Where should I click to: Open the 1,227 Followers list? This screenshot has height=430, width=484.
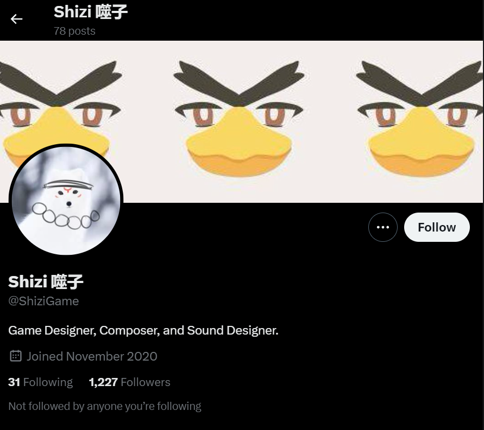[130, 382]
